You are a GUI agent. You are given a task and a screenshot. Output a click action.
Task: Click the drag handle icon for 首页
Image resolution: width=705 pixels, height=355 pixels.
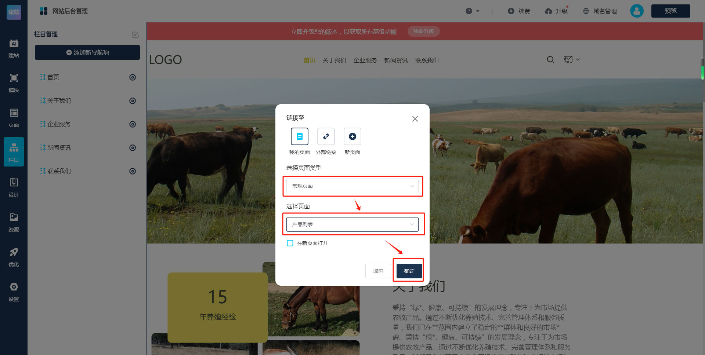[43, 77]
